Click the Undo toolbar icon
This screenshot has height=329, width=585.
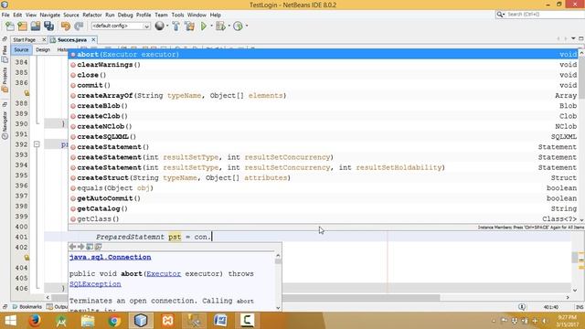click(66, 27)
